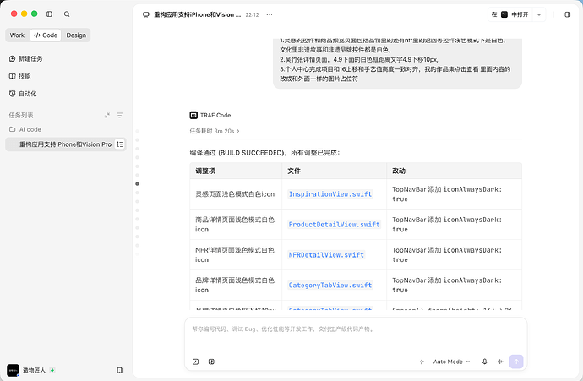Click the user message bubble text
Screen dimensions: 583x381
tap(397, 59)
